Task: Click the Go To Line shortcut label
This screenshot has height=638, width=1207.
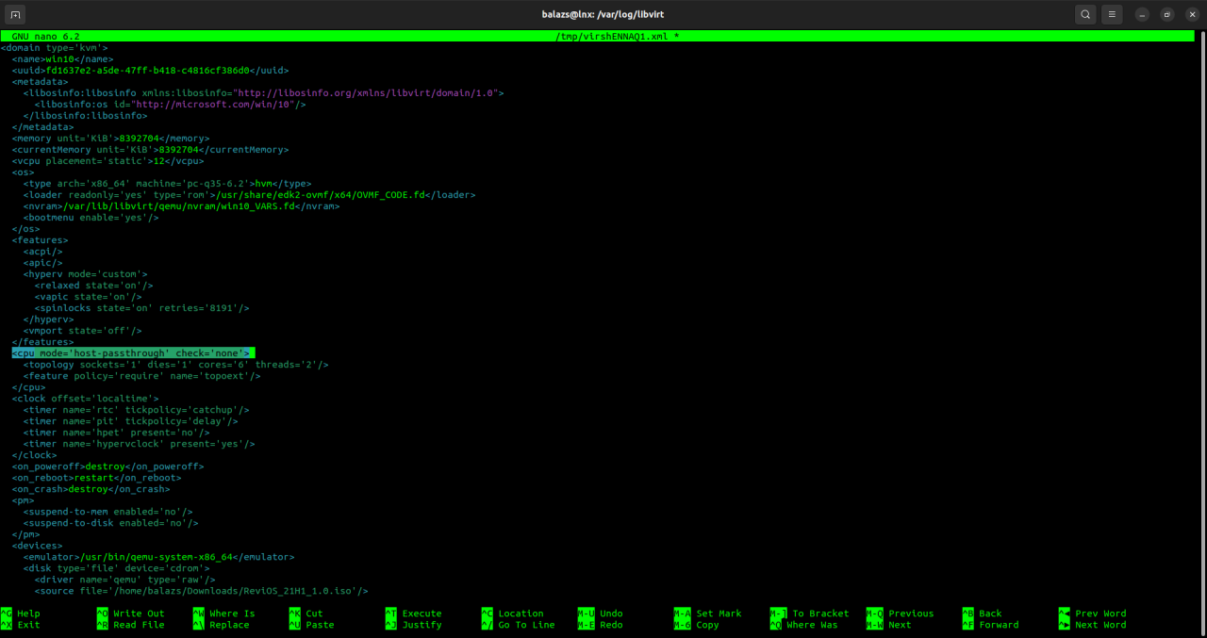Action: [x=526, y=625]
